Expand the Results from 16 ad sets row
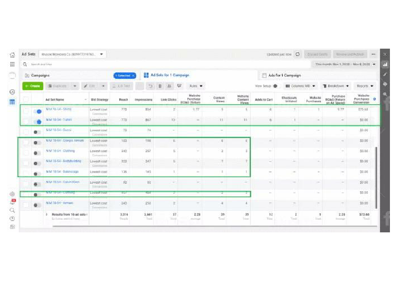This screenshot has height=281, width=397. (47, 214)
